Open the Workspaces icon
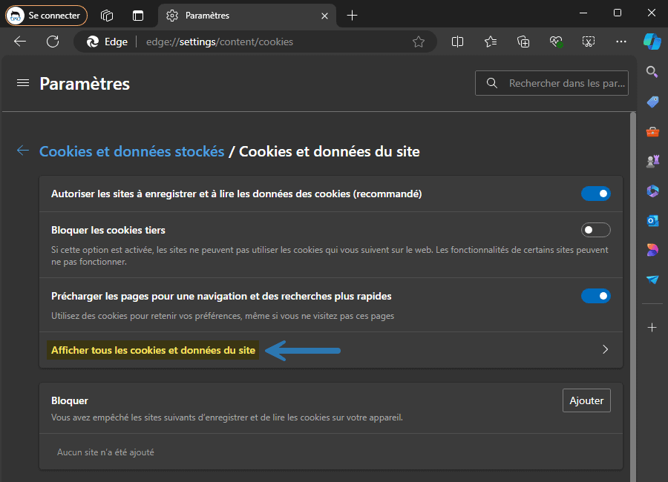This screenshot has height=482, width=668. coord(106,16)
